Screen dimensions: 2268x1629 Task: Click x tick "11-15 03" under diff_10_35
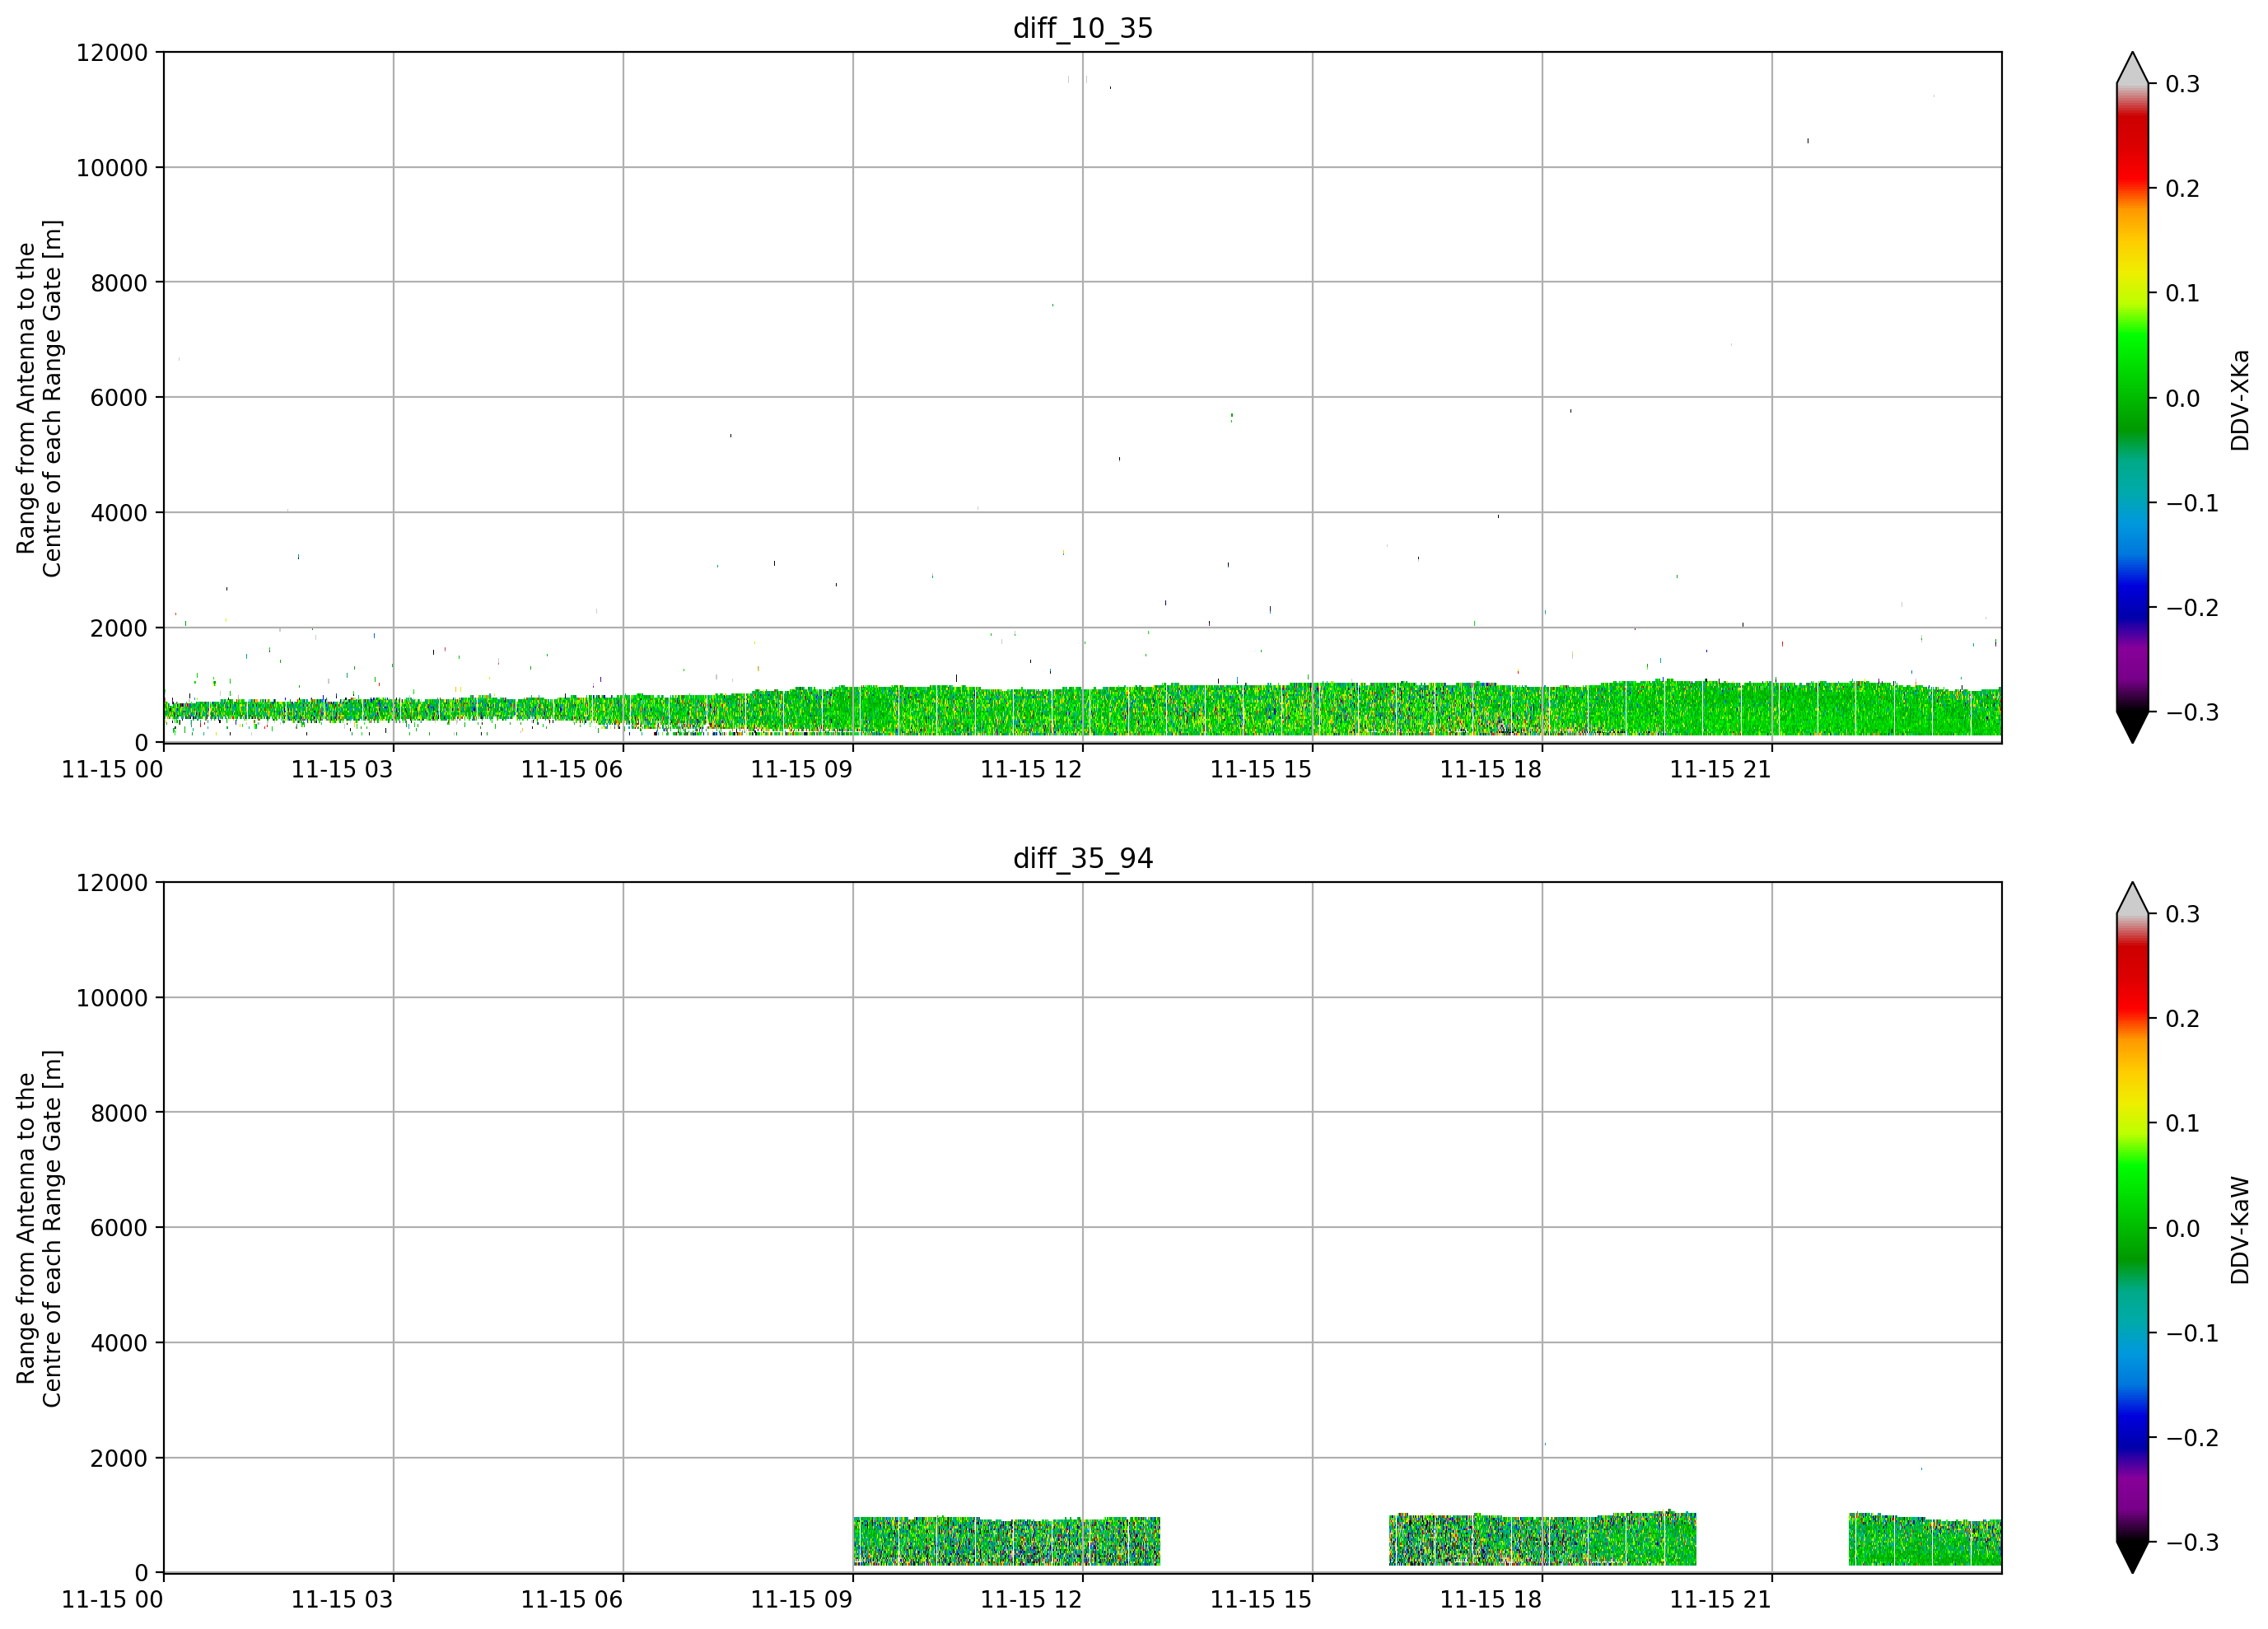(342, 769)
